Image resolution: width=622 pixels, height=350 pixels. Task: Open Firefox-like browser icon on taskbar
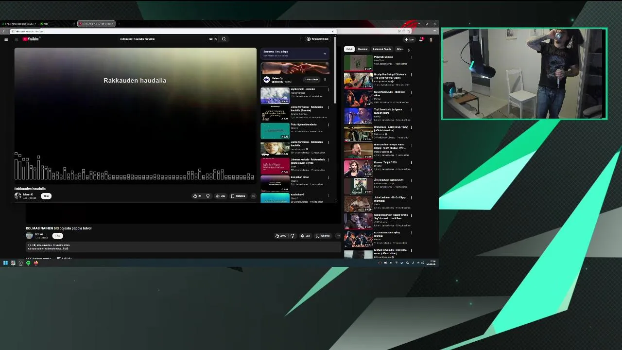point(35,263)
